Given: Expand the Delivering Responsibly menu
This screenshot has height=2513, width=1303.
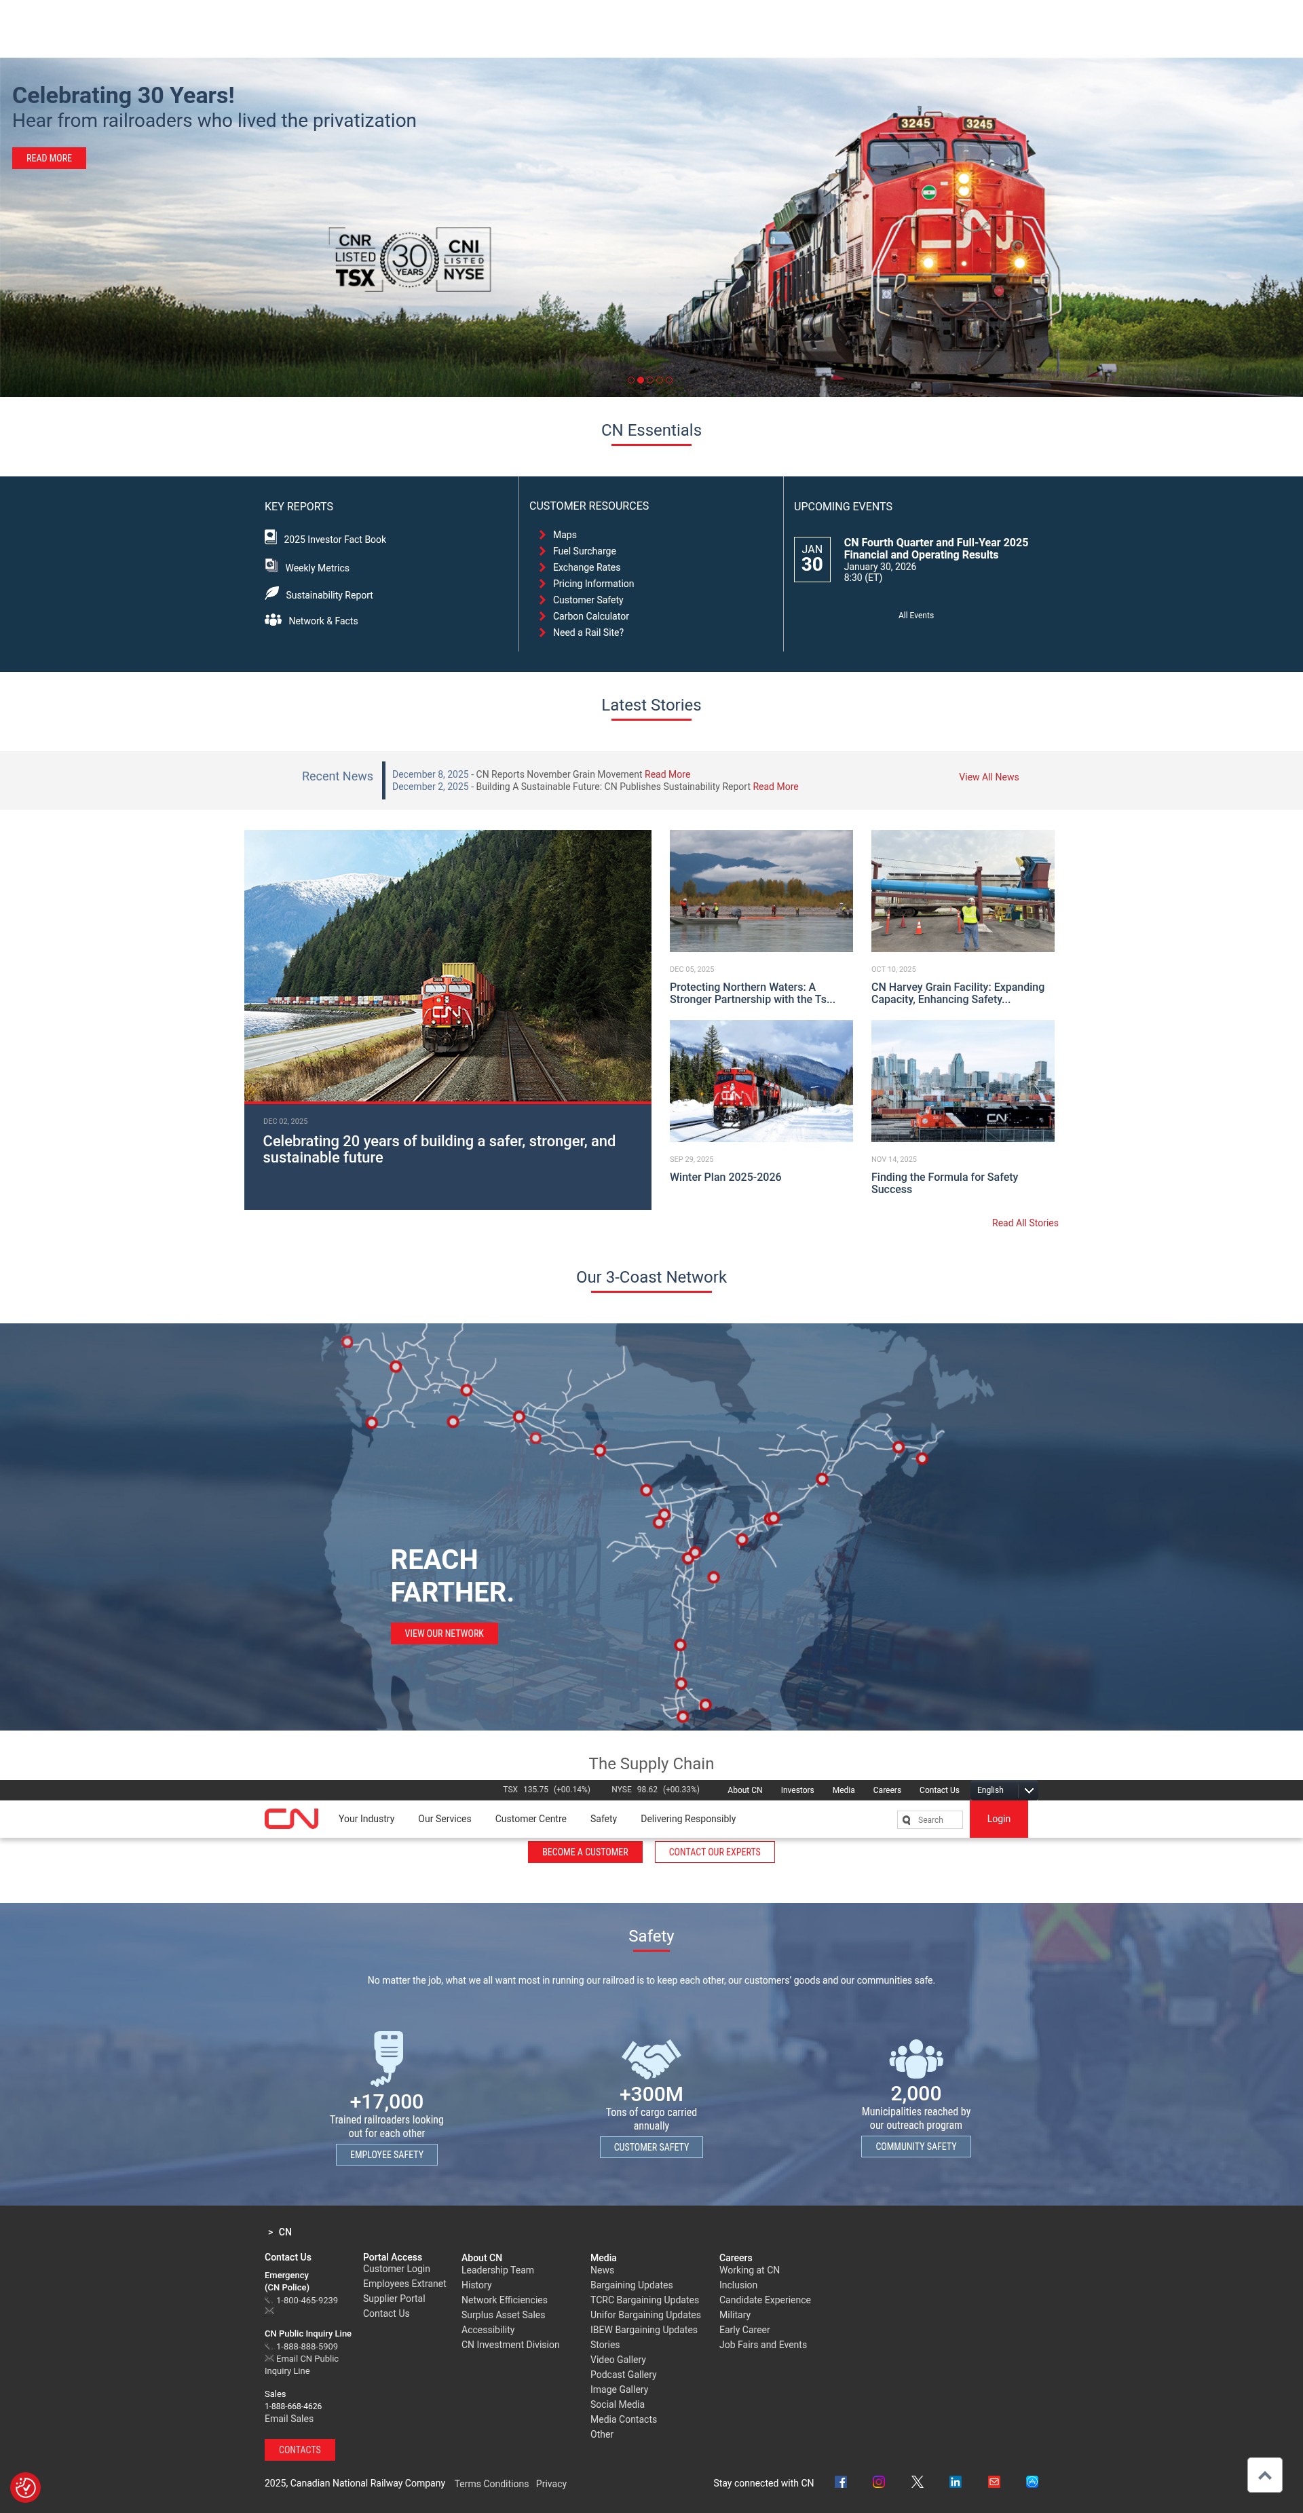Looking at the screenshot, I should 687,1819.
